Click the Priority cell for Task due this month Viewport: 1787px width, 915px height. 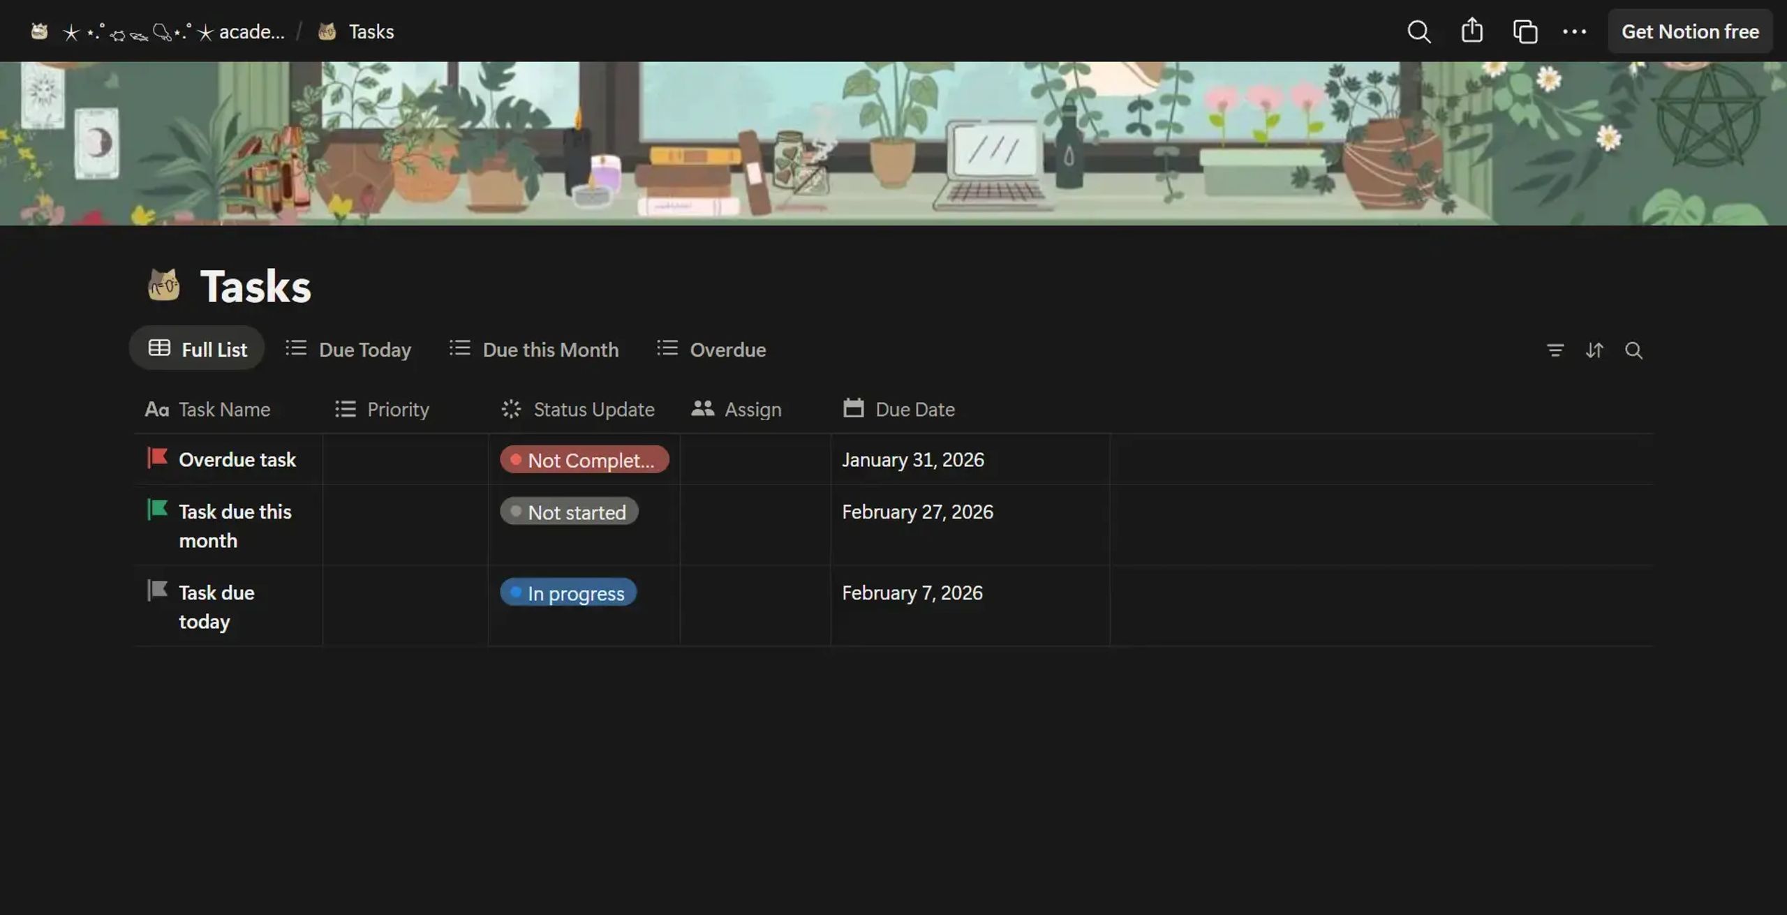coord(406,525)
